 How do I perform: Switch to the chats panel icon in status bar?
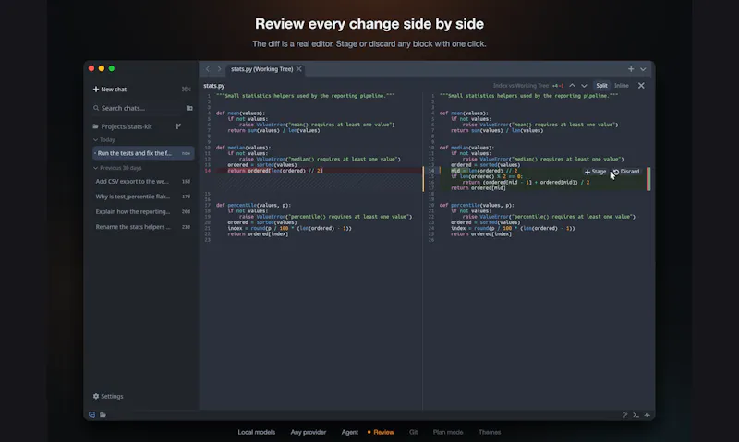point(91,414)
